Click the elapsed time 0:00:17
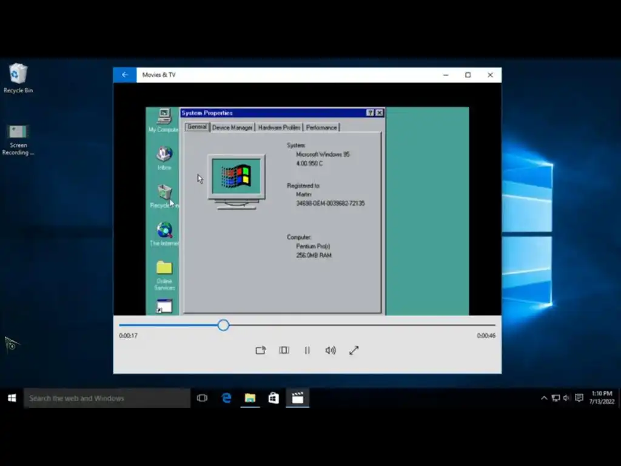 129,336
